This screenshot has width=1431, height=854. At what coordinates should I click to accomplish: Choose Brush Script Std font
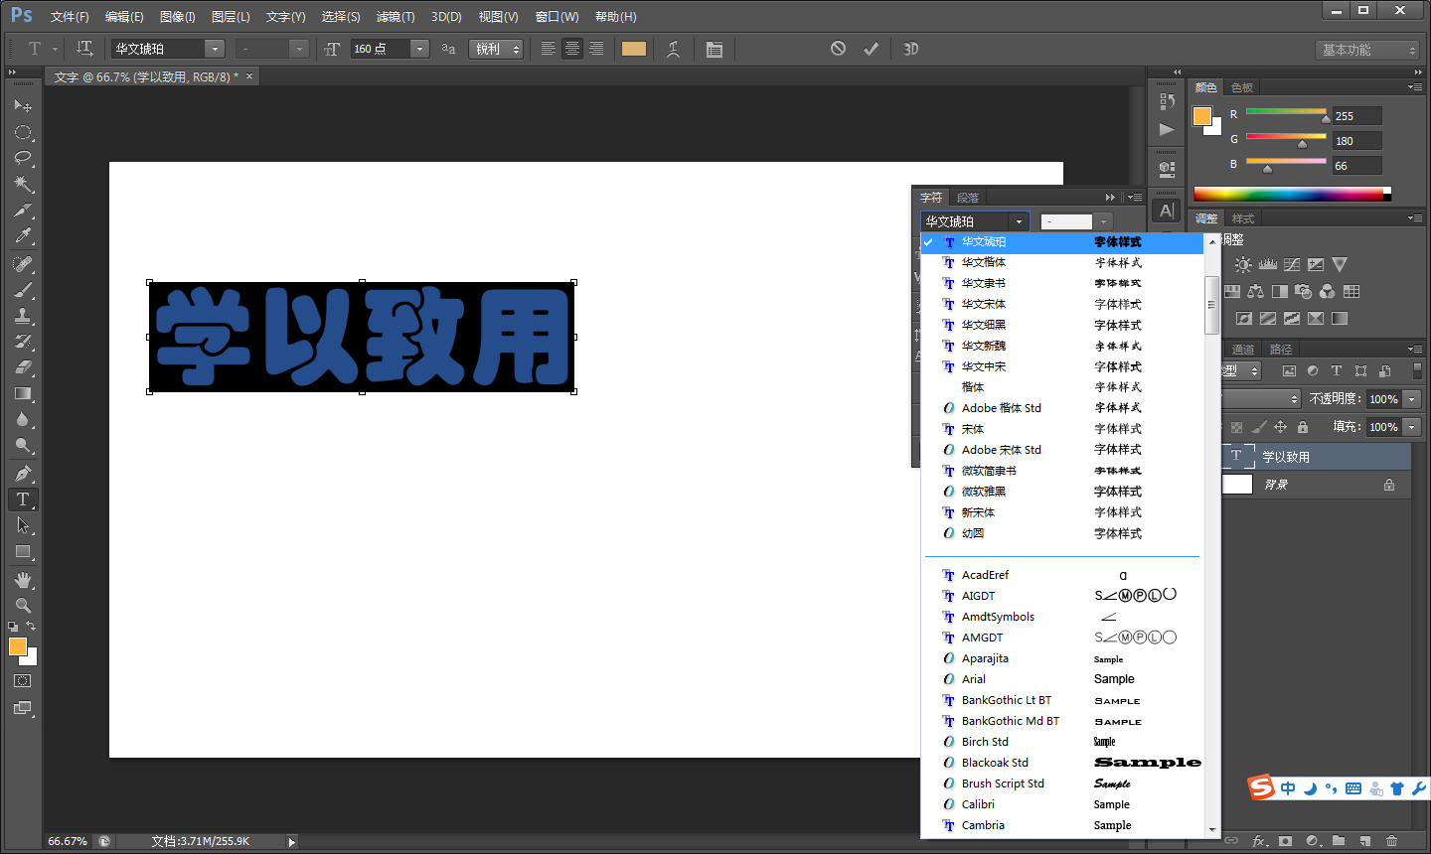(x=1062, y=783)
